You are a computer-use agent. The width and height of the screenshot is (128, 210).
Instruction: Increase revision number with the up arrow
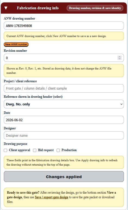[x=120, y=57]
